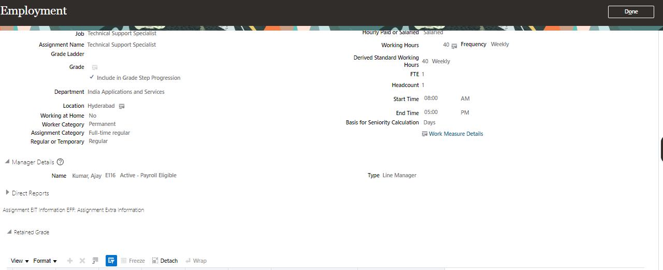Open the Working Hours details icon
The image size is (663, 270).
click(454, 46)
